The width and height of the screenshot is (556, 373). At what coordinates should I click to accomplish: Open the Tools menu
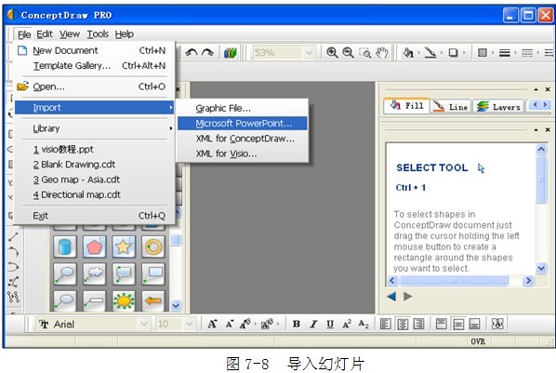point(98,34)
